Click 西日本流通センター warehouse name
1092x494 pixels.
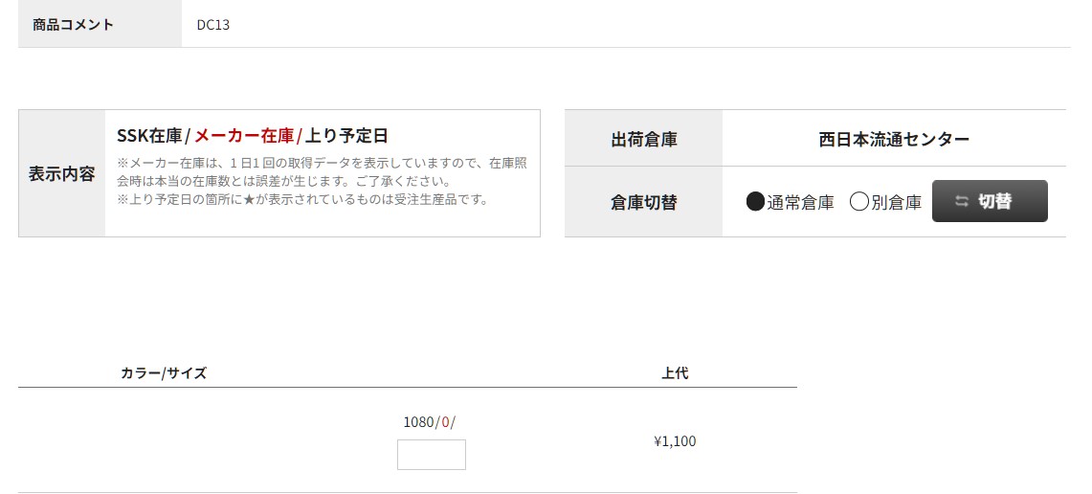(x=894, y=140)
